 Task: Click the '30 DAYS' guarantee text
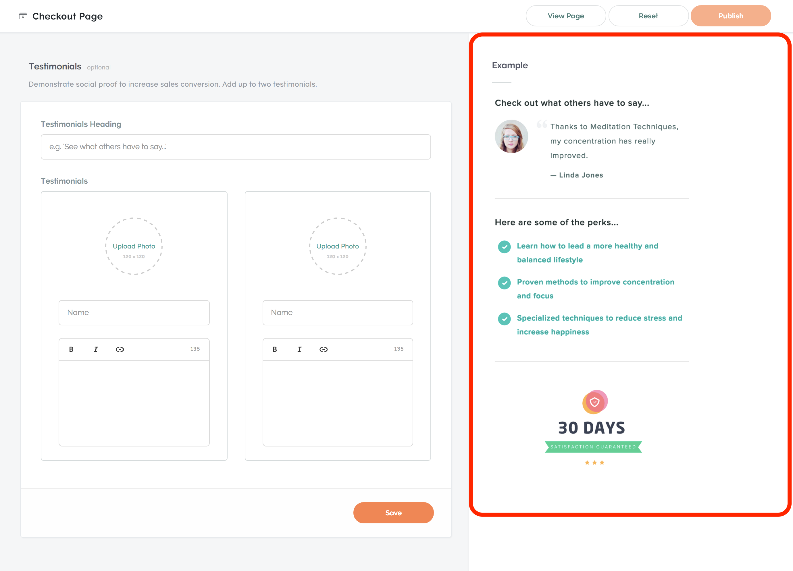click(x=592, y=428)
